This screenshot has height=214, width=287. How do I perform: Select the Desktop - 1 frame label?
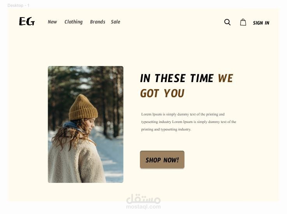pos(18,5)
